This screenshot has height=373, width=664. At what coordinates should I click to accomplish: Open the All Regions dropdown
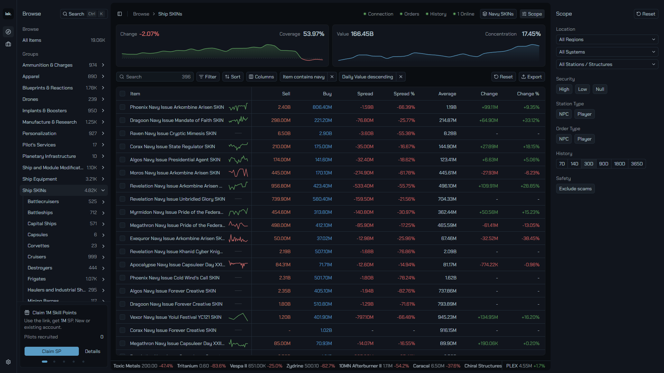point(607,39)
